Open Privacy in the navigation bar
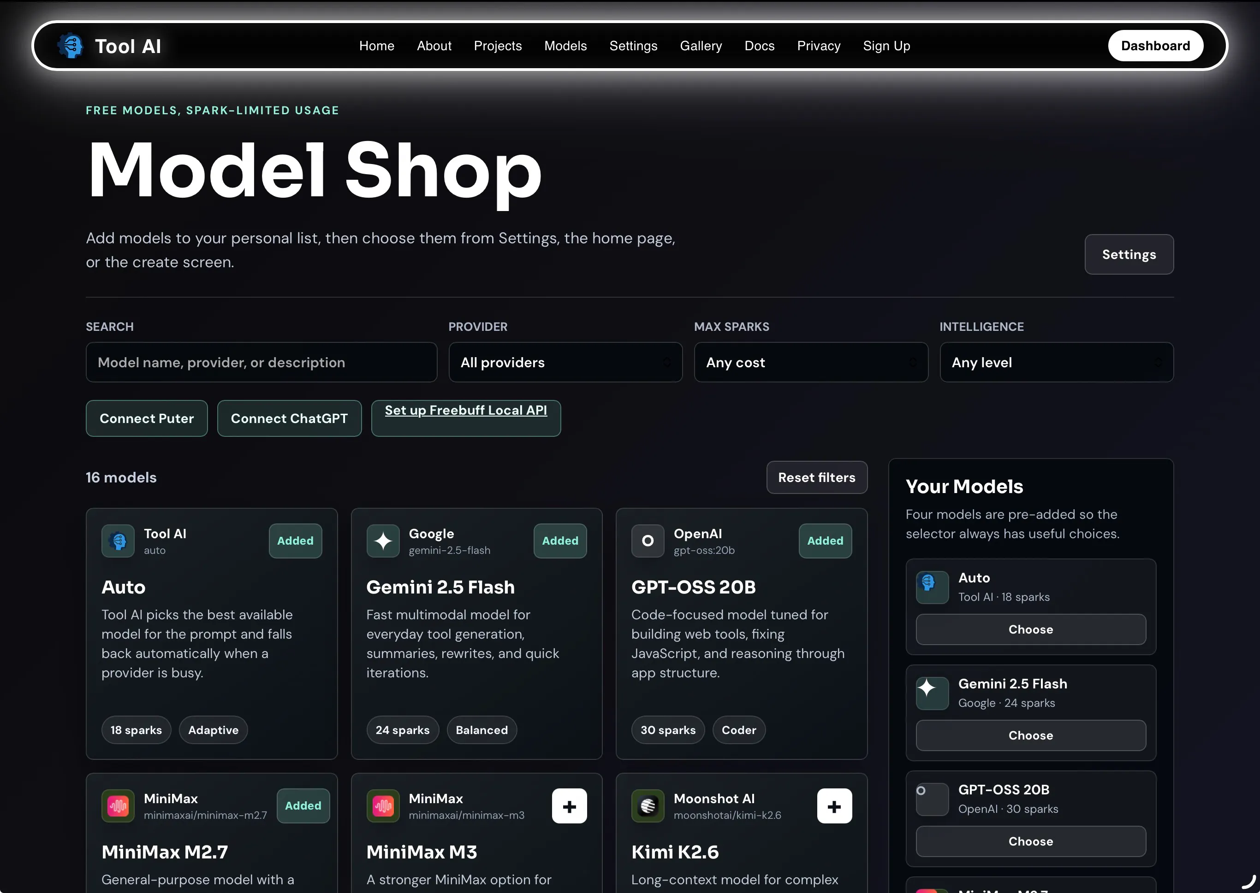Screen dimensions: 1260x893 click(819, 46)
